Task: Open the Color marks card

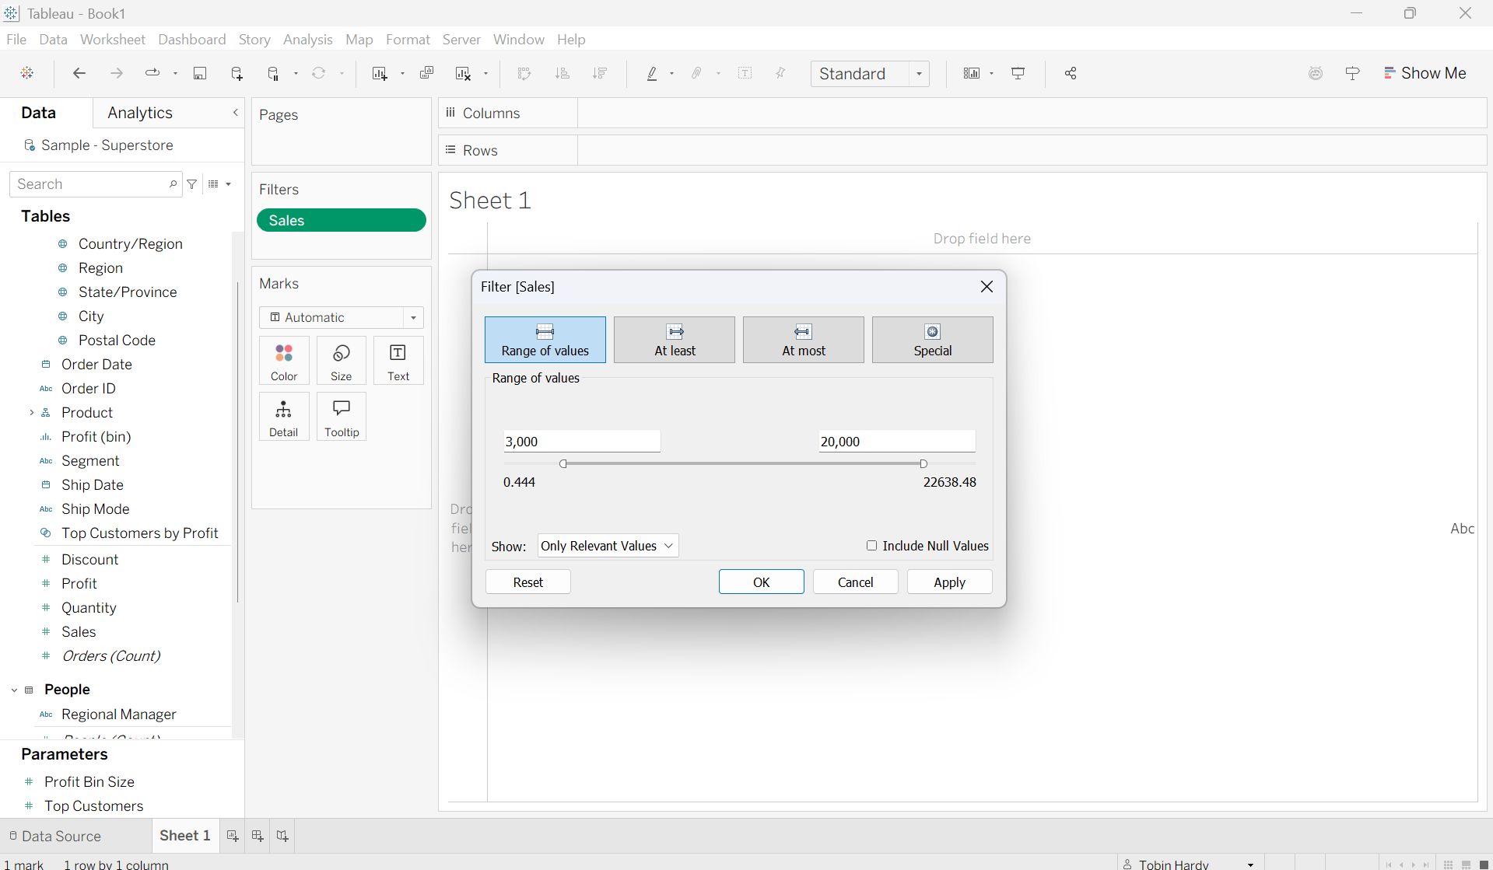Action: pyautogui.click(x=284, y=361)
